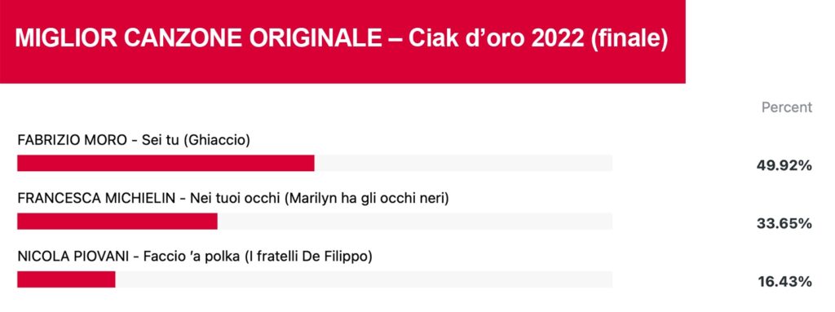The height and width of the screenshot is (312, 835).
Task: Select the Percent column header
Action: click(787, 108)
